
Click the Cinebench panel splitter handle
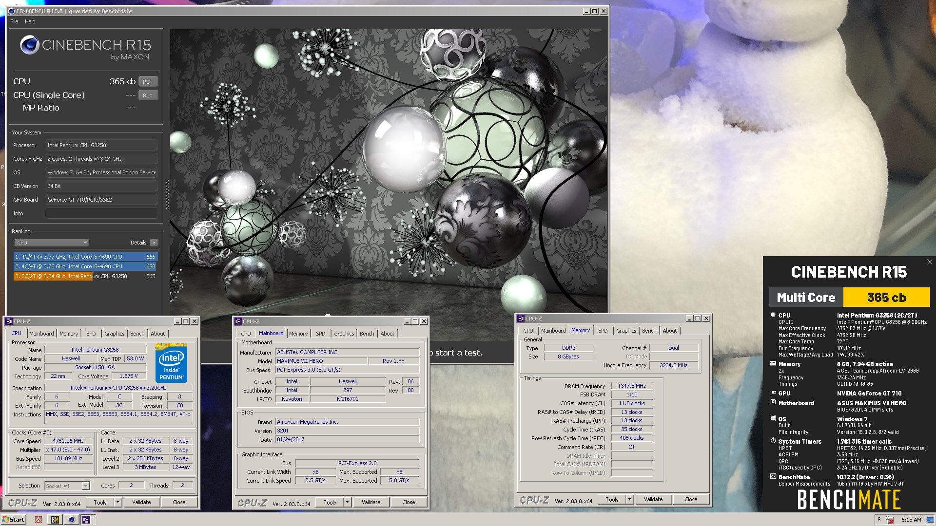coord(167,195)
